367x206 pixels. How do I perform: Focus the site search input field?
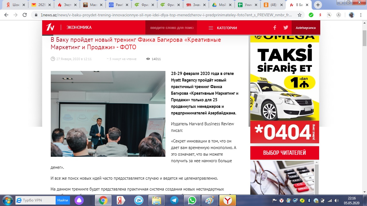[172, 28]
